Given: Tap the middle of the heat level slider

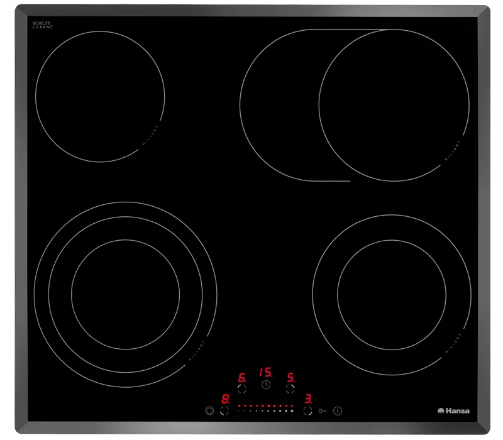Looking at the screenshot, I should point(266,409).
